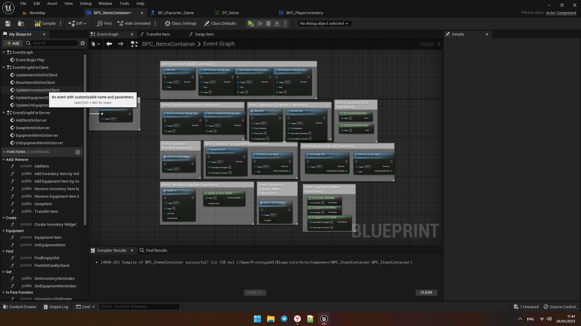Open the File menu
This screenshot has width=581, height=326.
click(x=23, y=4)
